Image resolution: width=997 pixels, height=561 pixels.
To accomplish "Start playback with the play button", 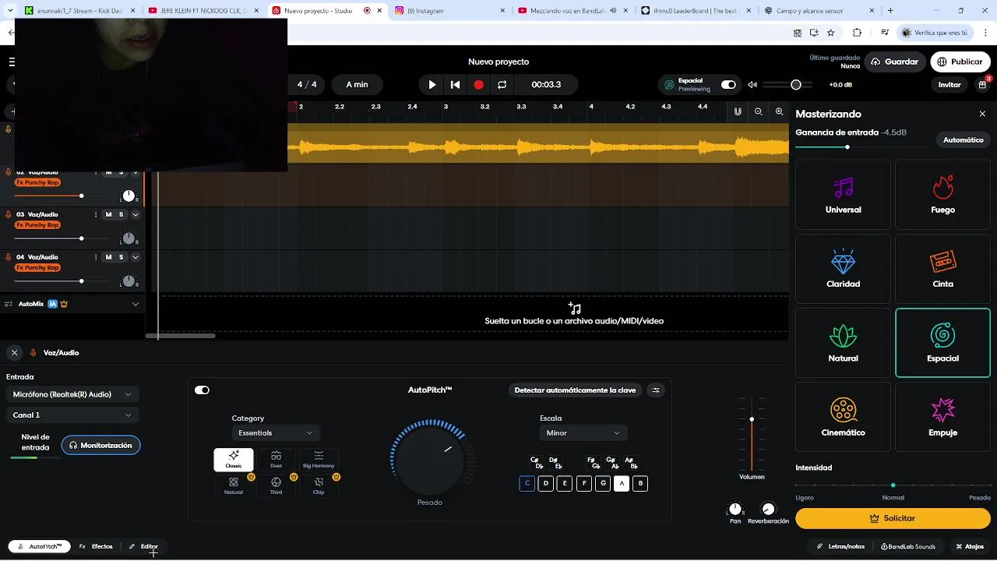I will 432,85.
